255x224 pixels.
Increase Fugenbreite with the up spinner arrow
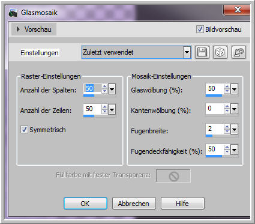[227, 127]
